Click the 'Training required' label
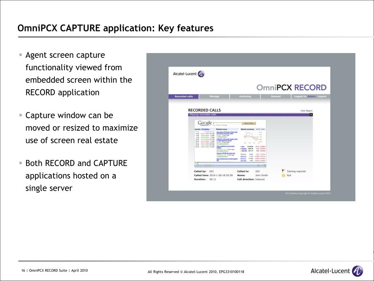This screenshot has height=281, width=374. (x=296, y=171)
